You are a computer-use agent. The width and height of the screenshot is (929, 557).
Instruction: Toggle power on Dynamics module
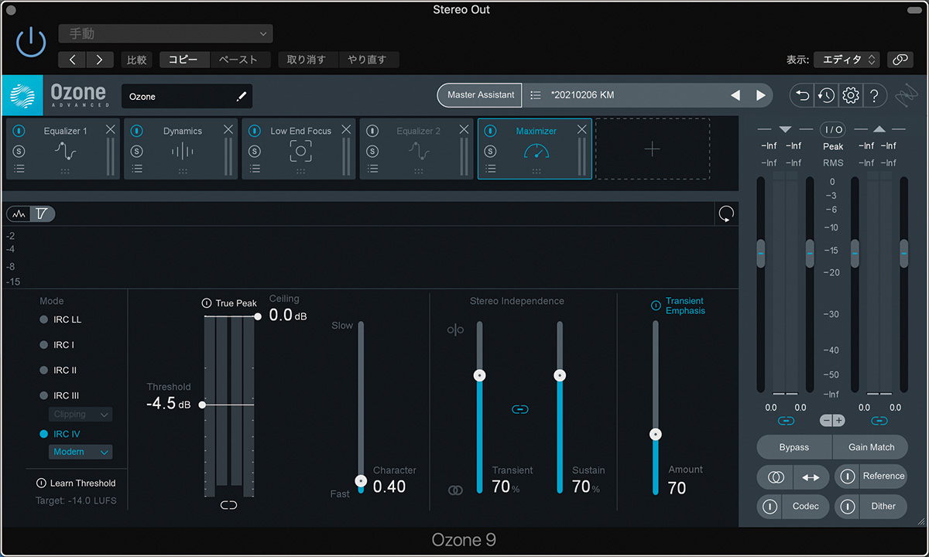coord(137,131)
